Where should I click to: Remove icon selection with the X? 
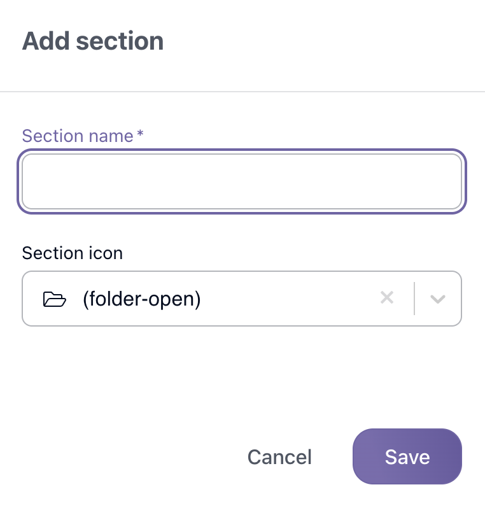[x=387, y=298]
